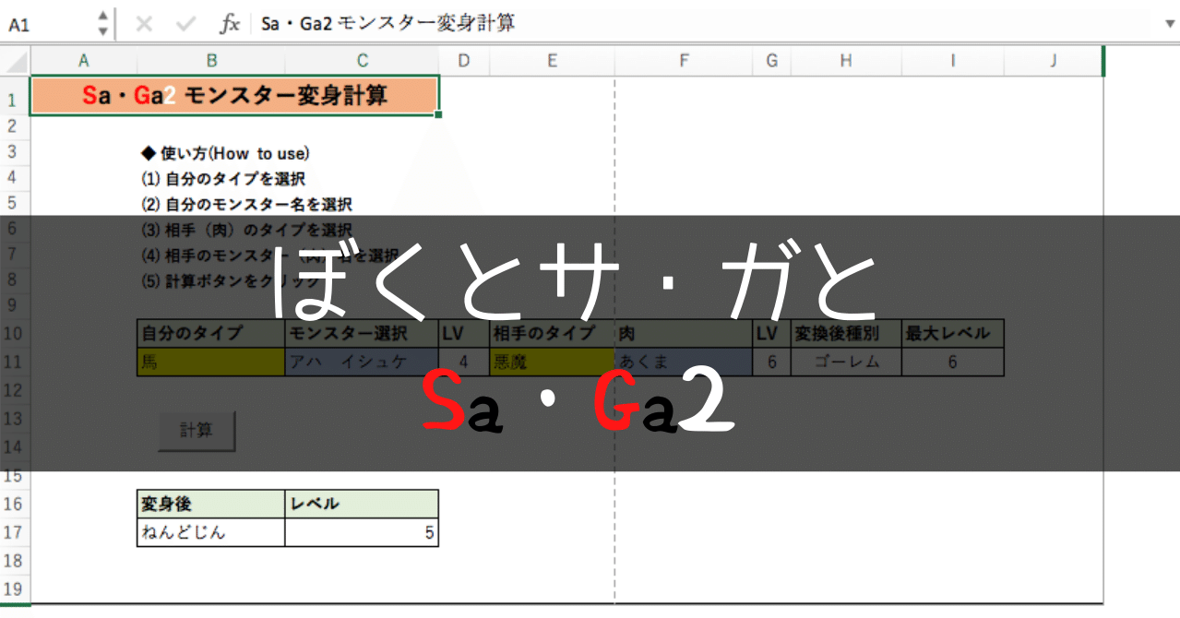Expand the formula bar with the arrow
The height and width of the screenshot is (618, 1180).
click(1169, 24)
